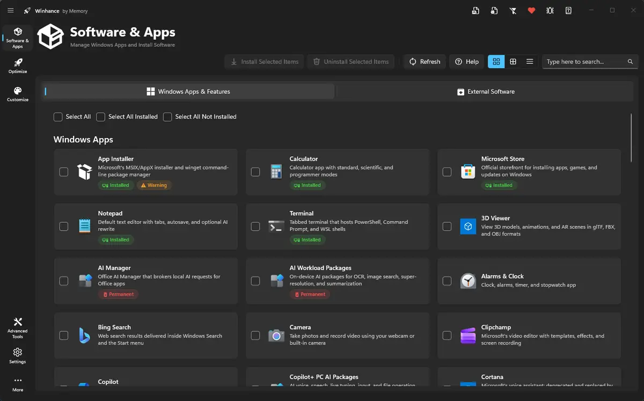Go to Software & Apps in sidebar
644x401 pixels.
pyautogui.click(x=18, y=37)
